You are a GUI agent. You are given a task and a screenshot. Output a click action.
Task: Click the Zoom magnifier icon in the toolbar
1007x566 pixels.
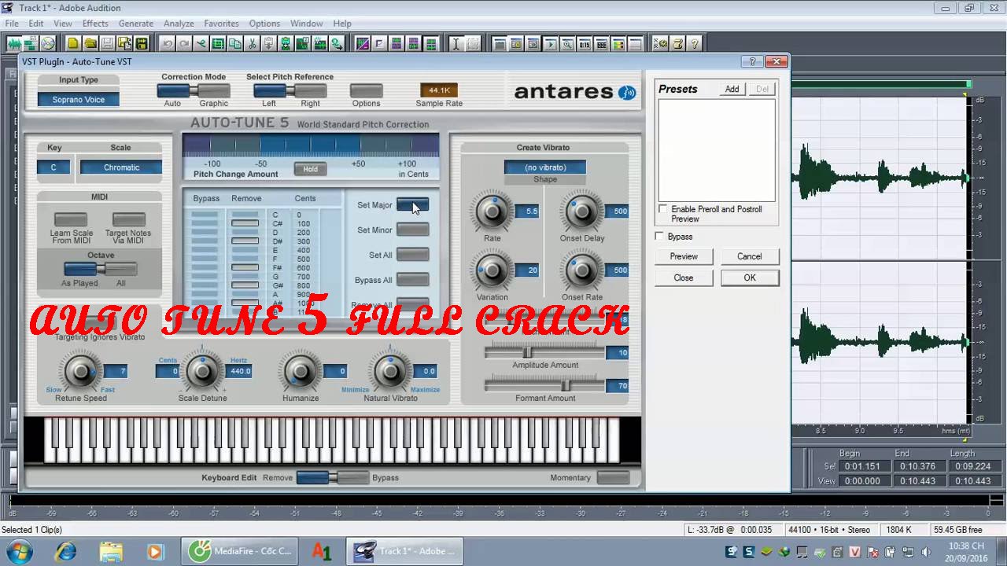567,44
